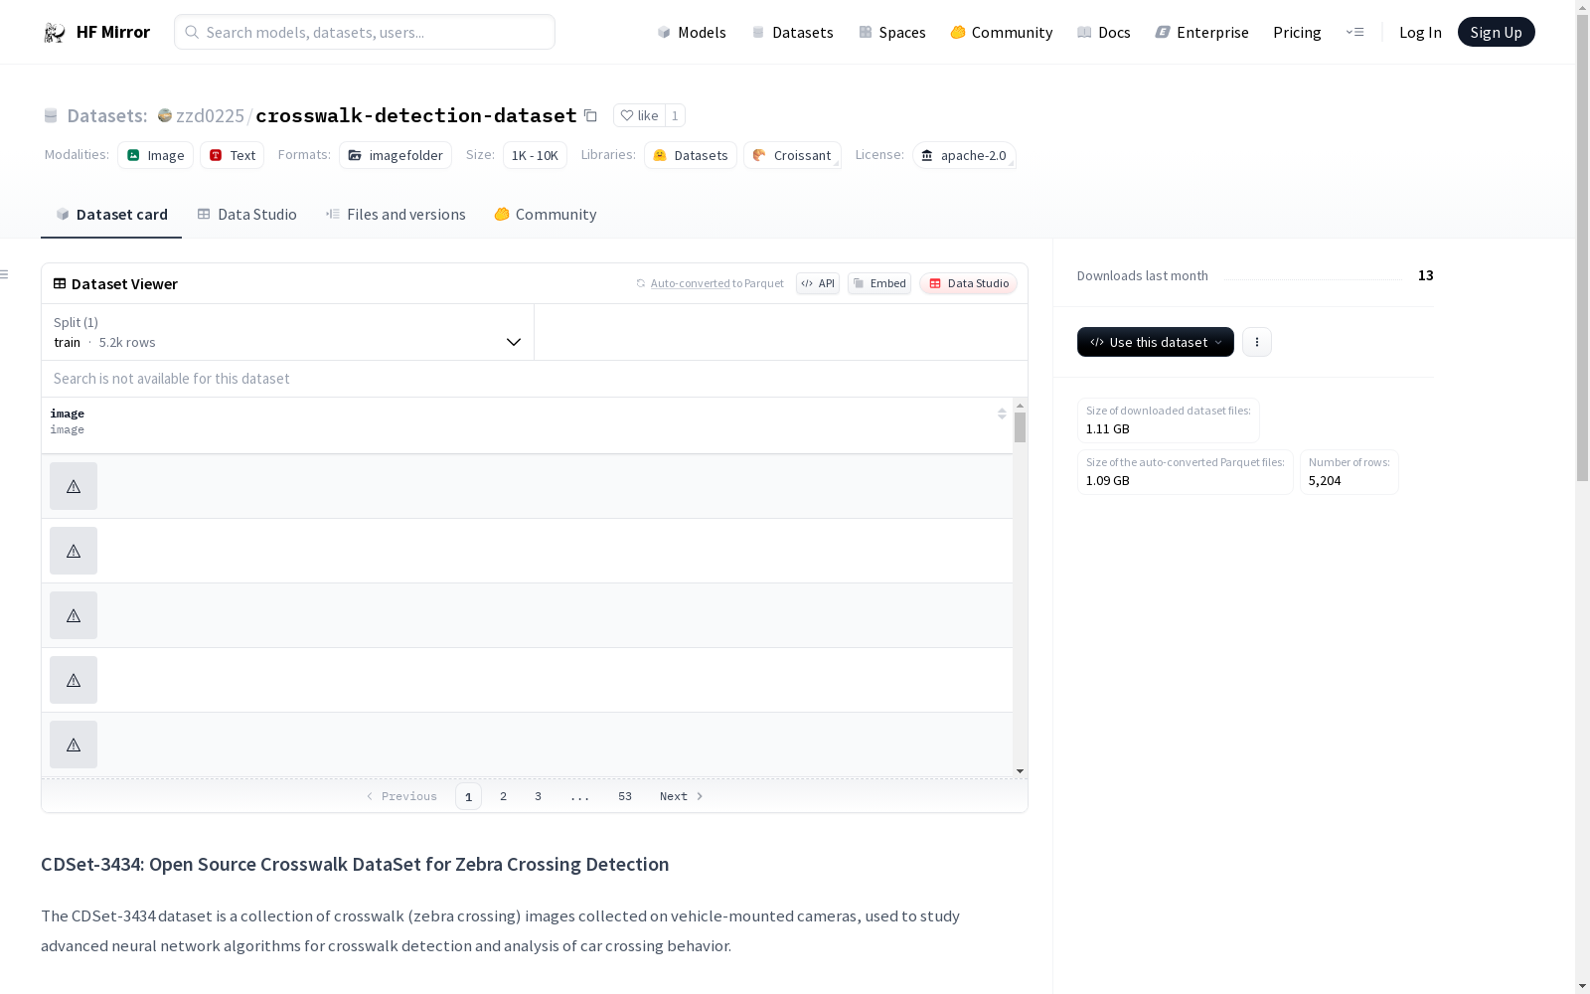Click the 1K - 10K size tag
The width and height of the screenshot is (1590, 994).
pyautogui.click(x=535, y=155)
